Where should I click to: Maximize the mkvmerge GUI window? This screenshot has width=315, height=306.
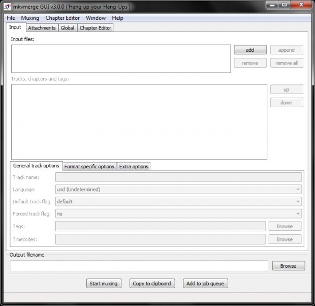coord(285,5)
